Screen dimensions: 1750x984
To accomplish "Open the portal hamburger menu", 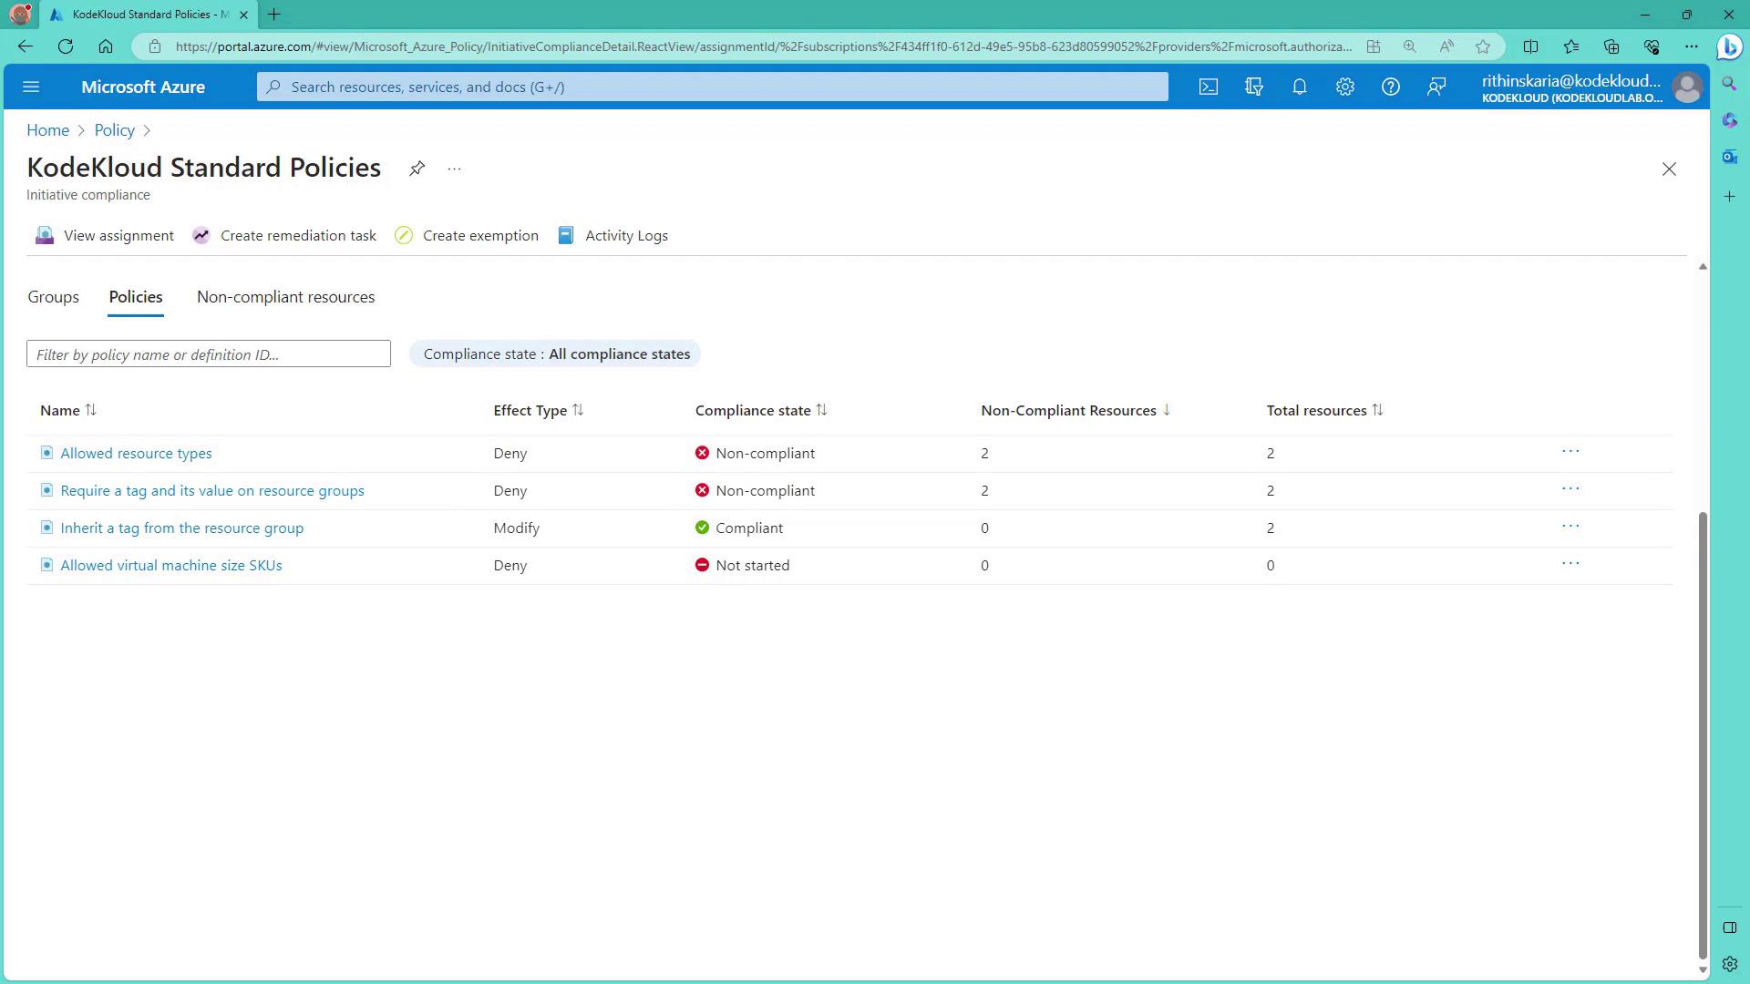I will click(31, 87).
